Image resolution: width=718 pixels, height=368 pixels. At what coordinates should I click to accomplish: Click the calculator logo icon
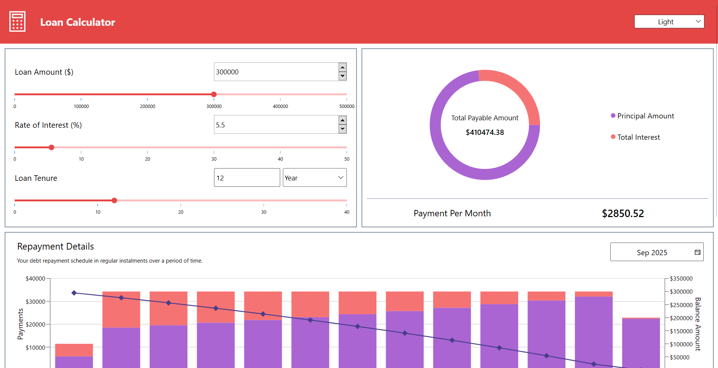(17, 21)
